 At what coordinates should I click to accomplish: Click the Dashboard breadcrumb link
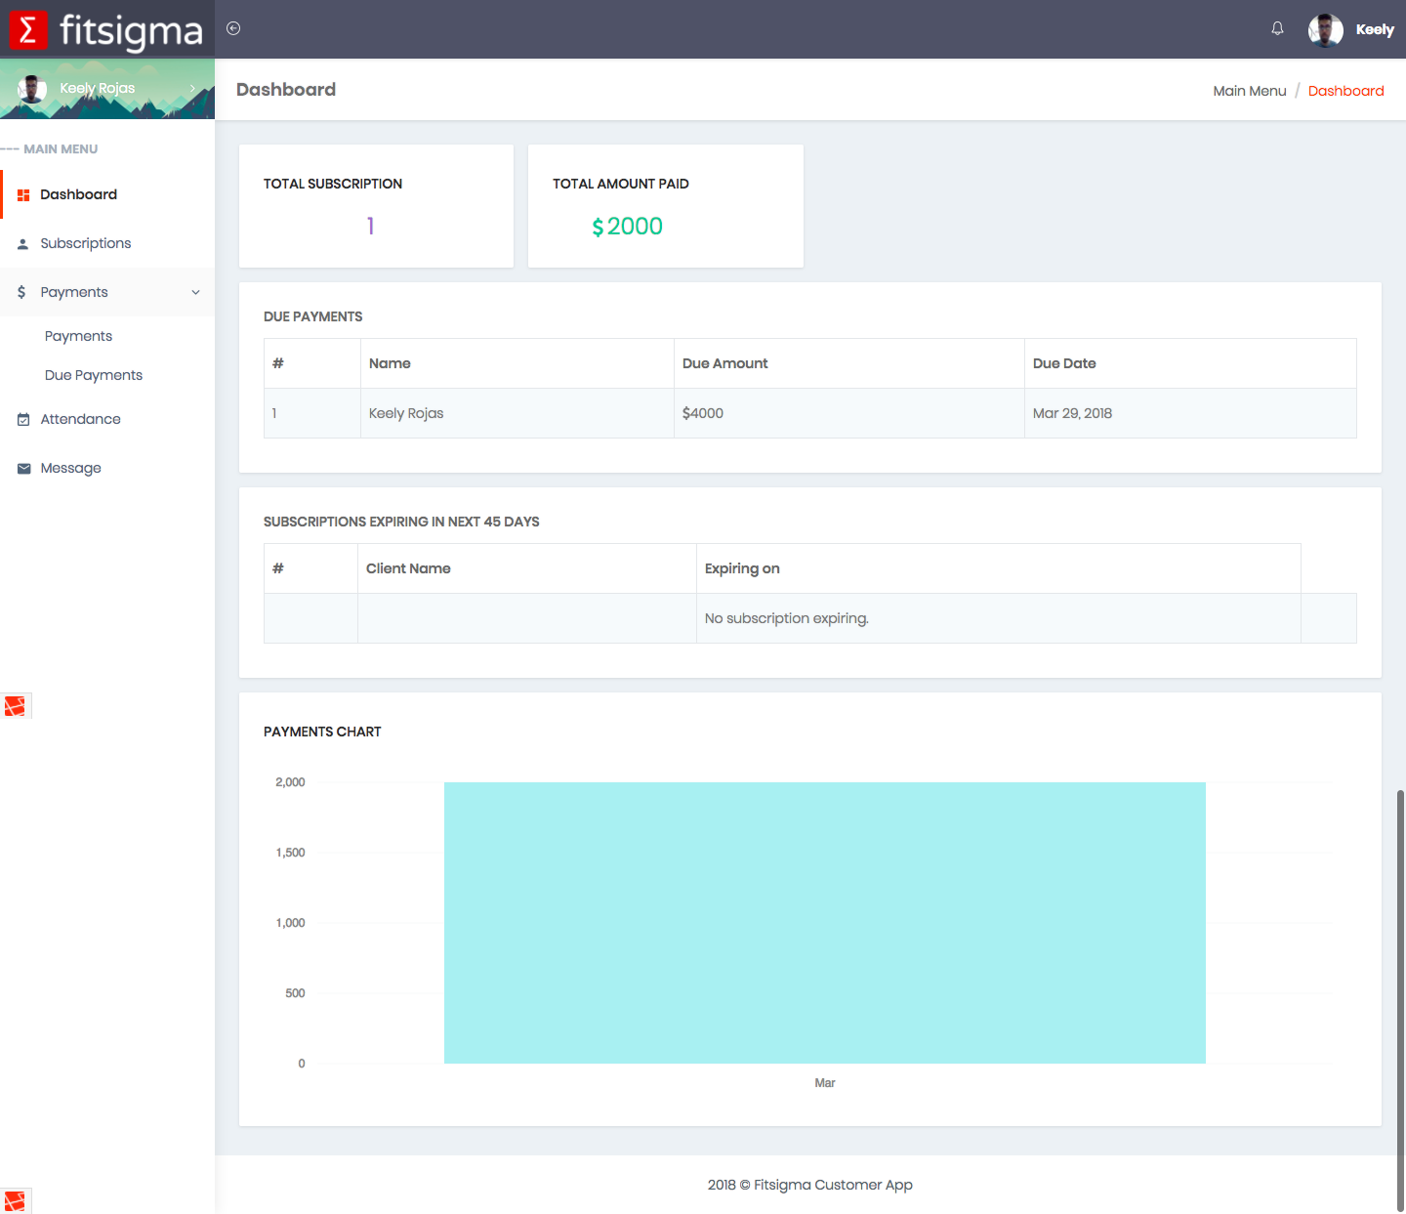[1345, 91]
